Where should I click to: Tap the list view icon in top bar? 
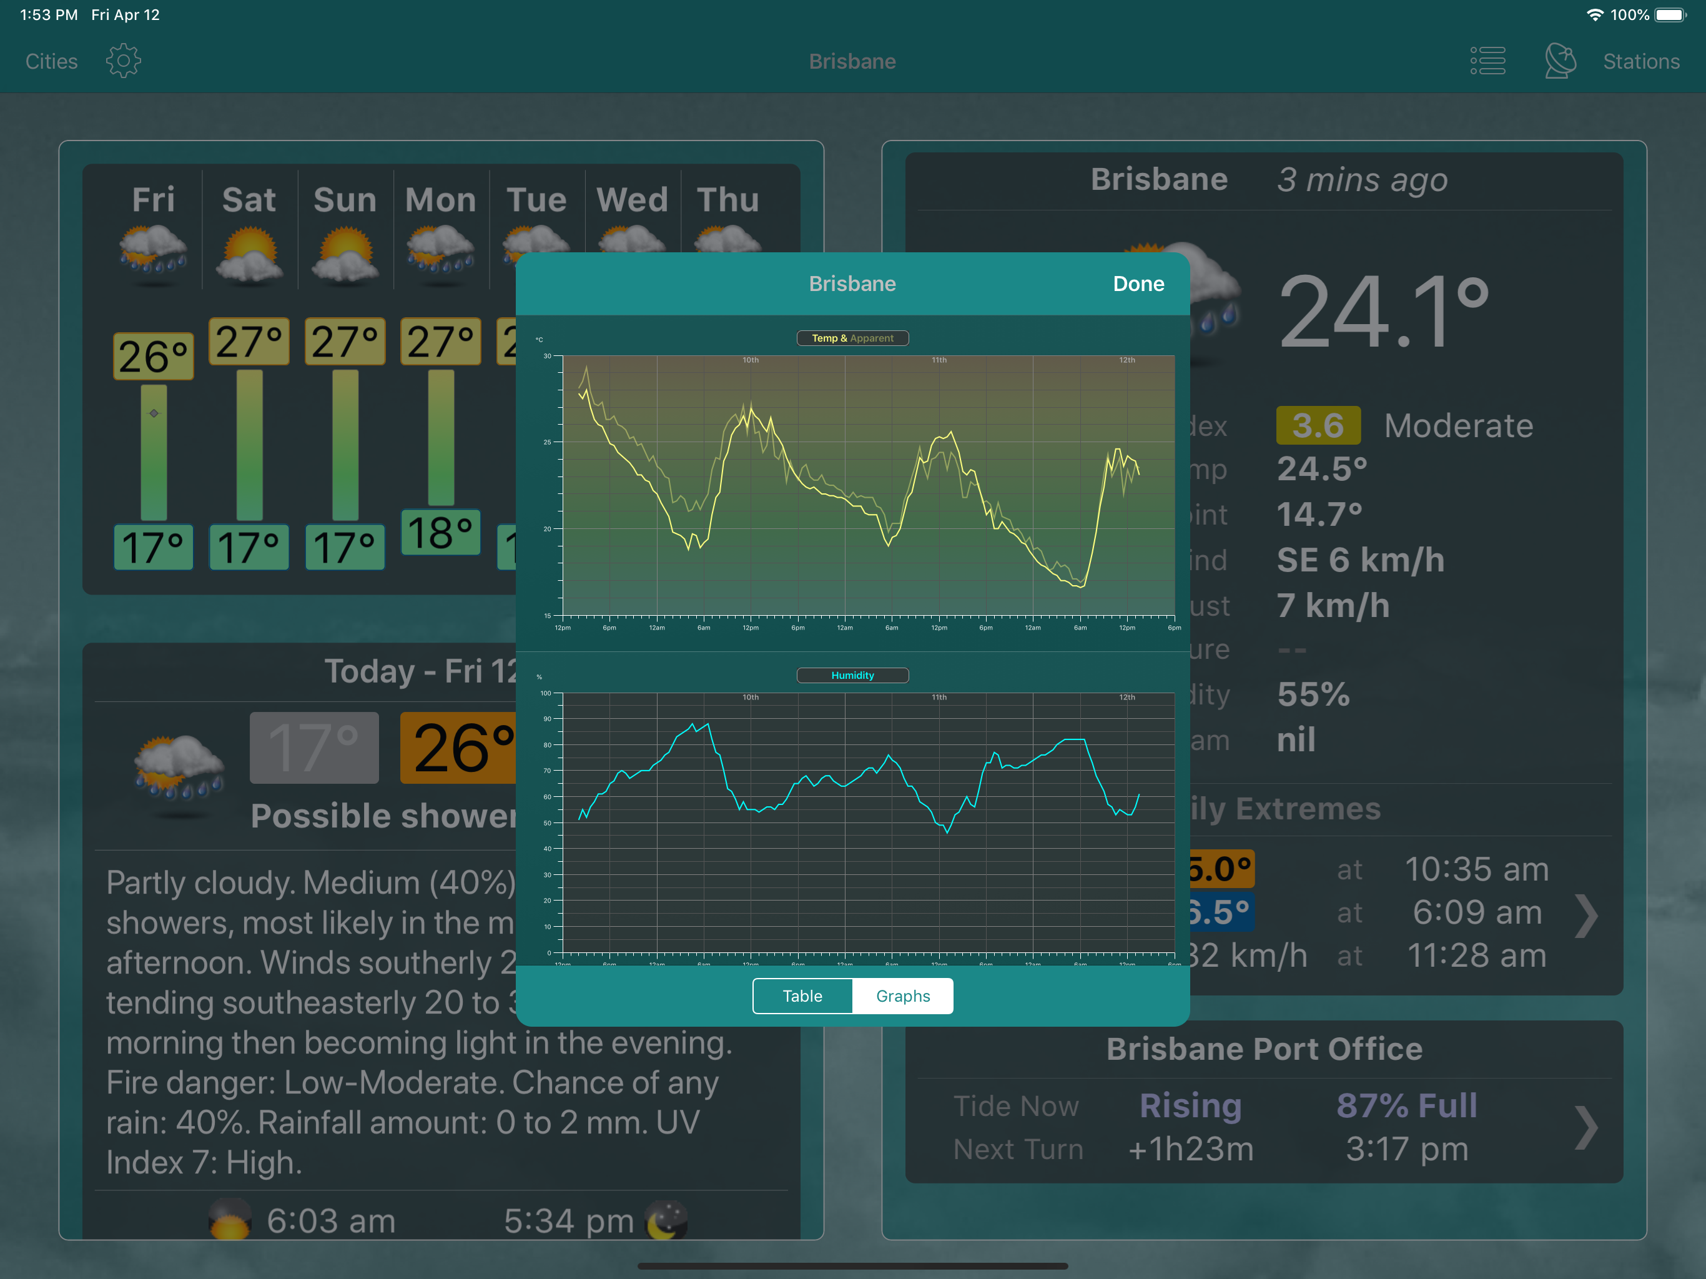pos(1487,61)
